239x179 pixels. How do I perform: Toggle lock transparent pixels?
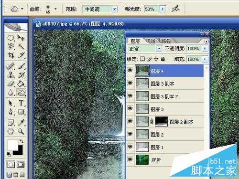(x=142, y=59)
